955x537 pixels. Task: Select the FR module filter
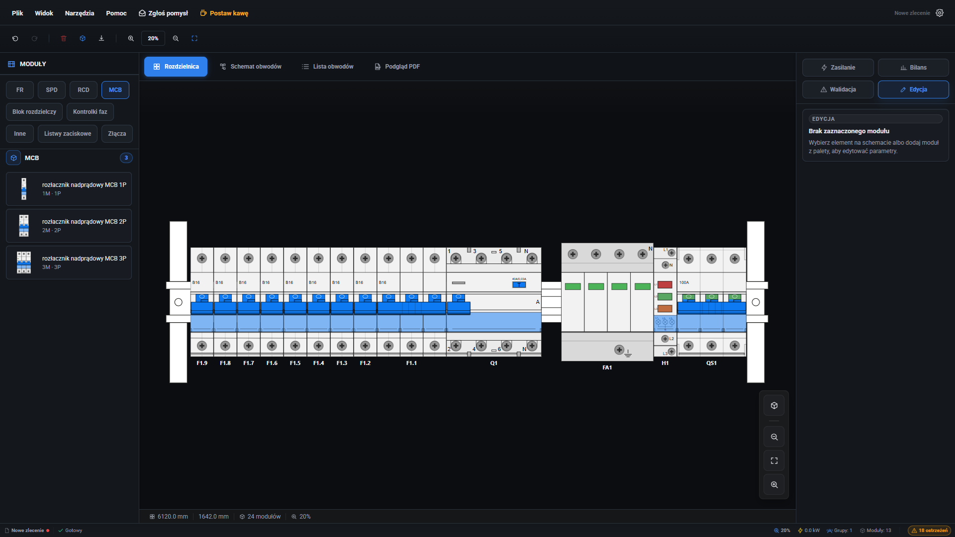(20, 90)
